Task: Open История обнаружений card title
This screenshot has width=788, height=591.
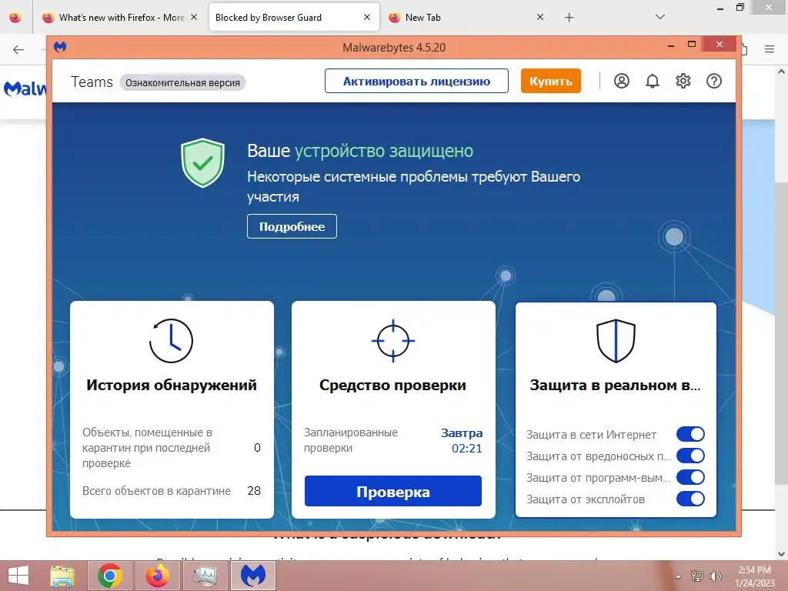Action: pos(172,385)
